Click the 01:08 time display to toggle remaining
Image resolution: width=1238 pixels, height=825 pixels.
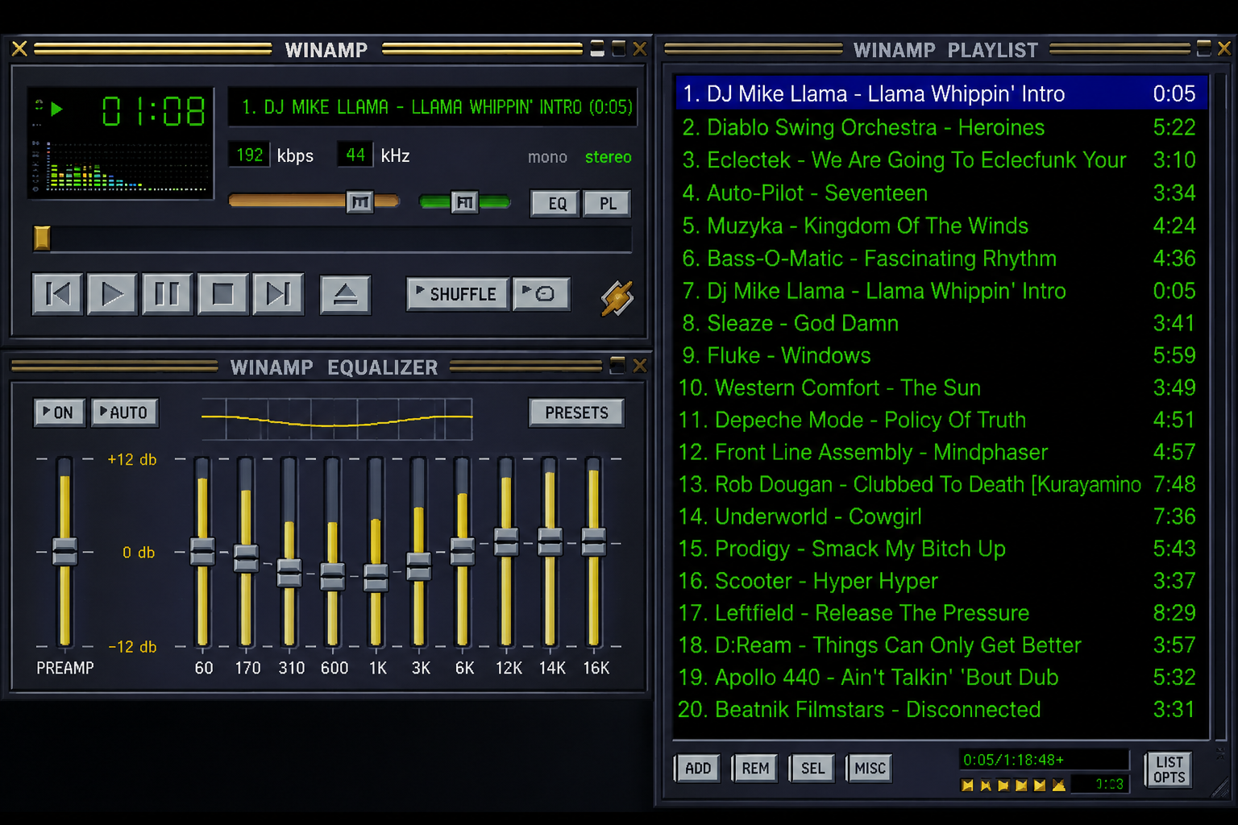pyautogui.click(x=153, y=110)
